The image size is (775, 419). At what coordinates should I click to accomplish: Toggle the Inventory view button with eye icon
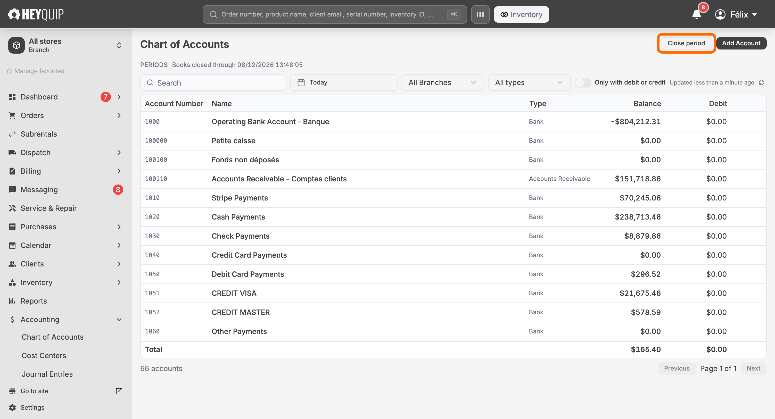pyautogui.click(x=521, y=14)
